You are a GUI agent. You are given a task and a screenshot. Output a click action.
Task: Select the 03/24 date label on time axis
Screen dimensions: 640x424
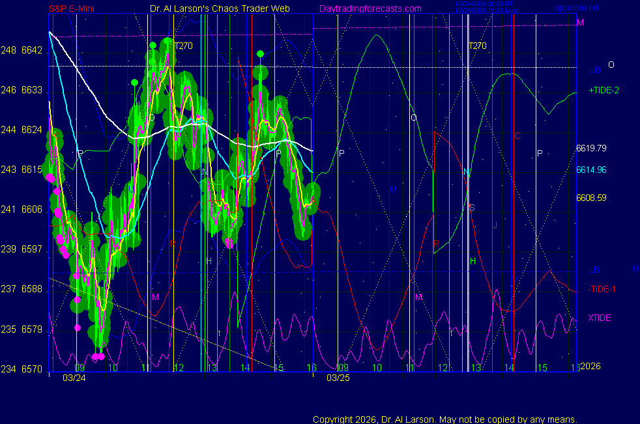pyautogui.click(x=72, y=377)
